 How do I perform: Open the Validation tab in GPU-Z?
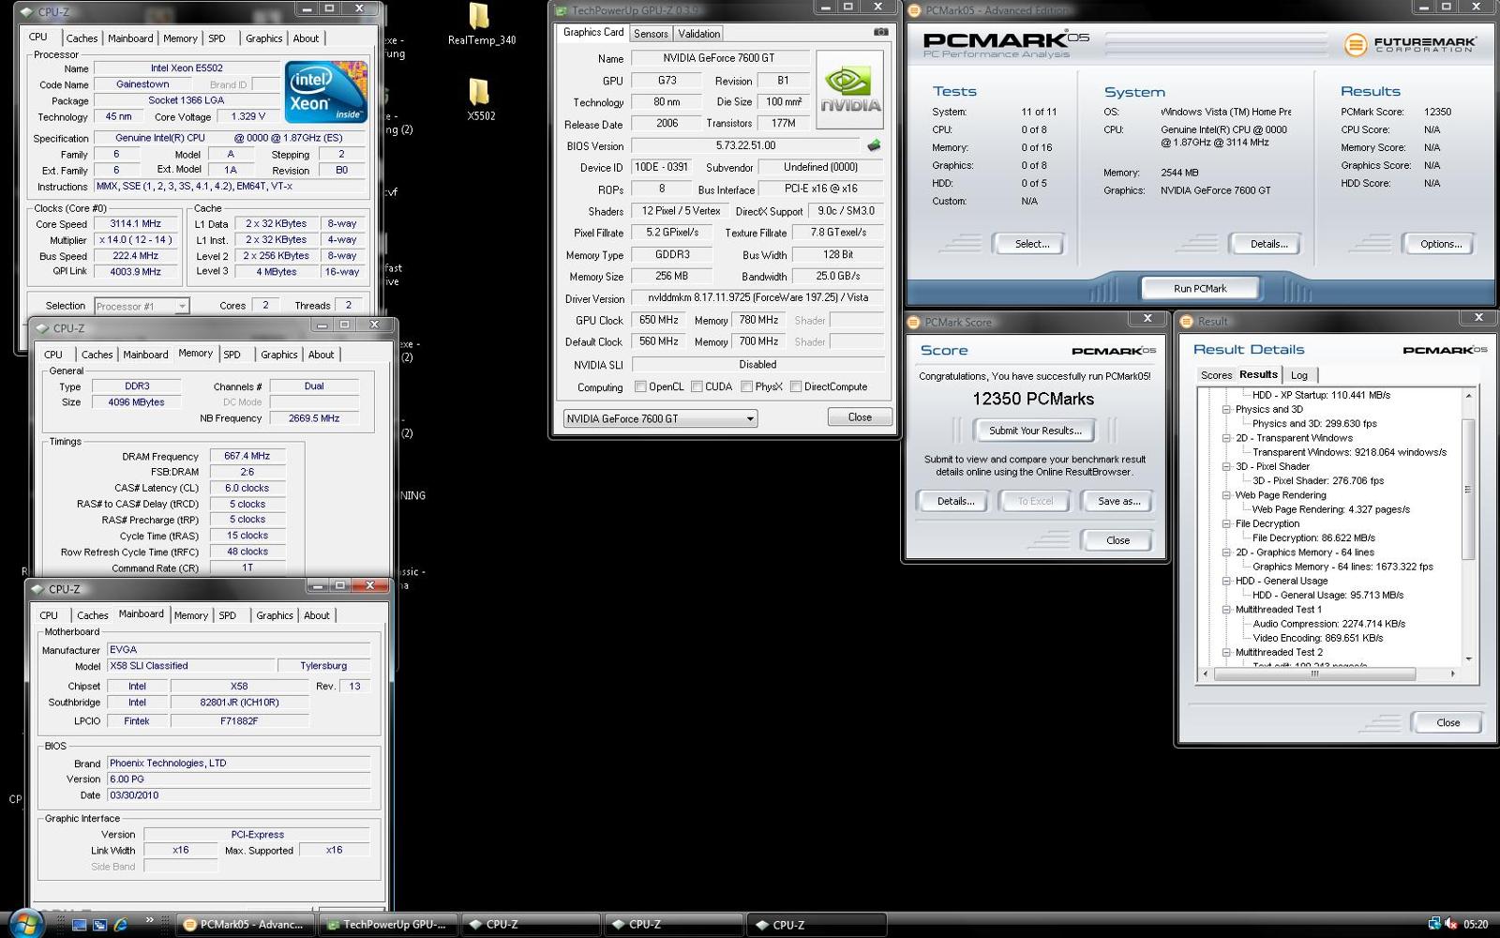(x=699, y=34)
